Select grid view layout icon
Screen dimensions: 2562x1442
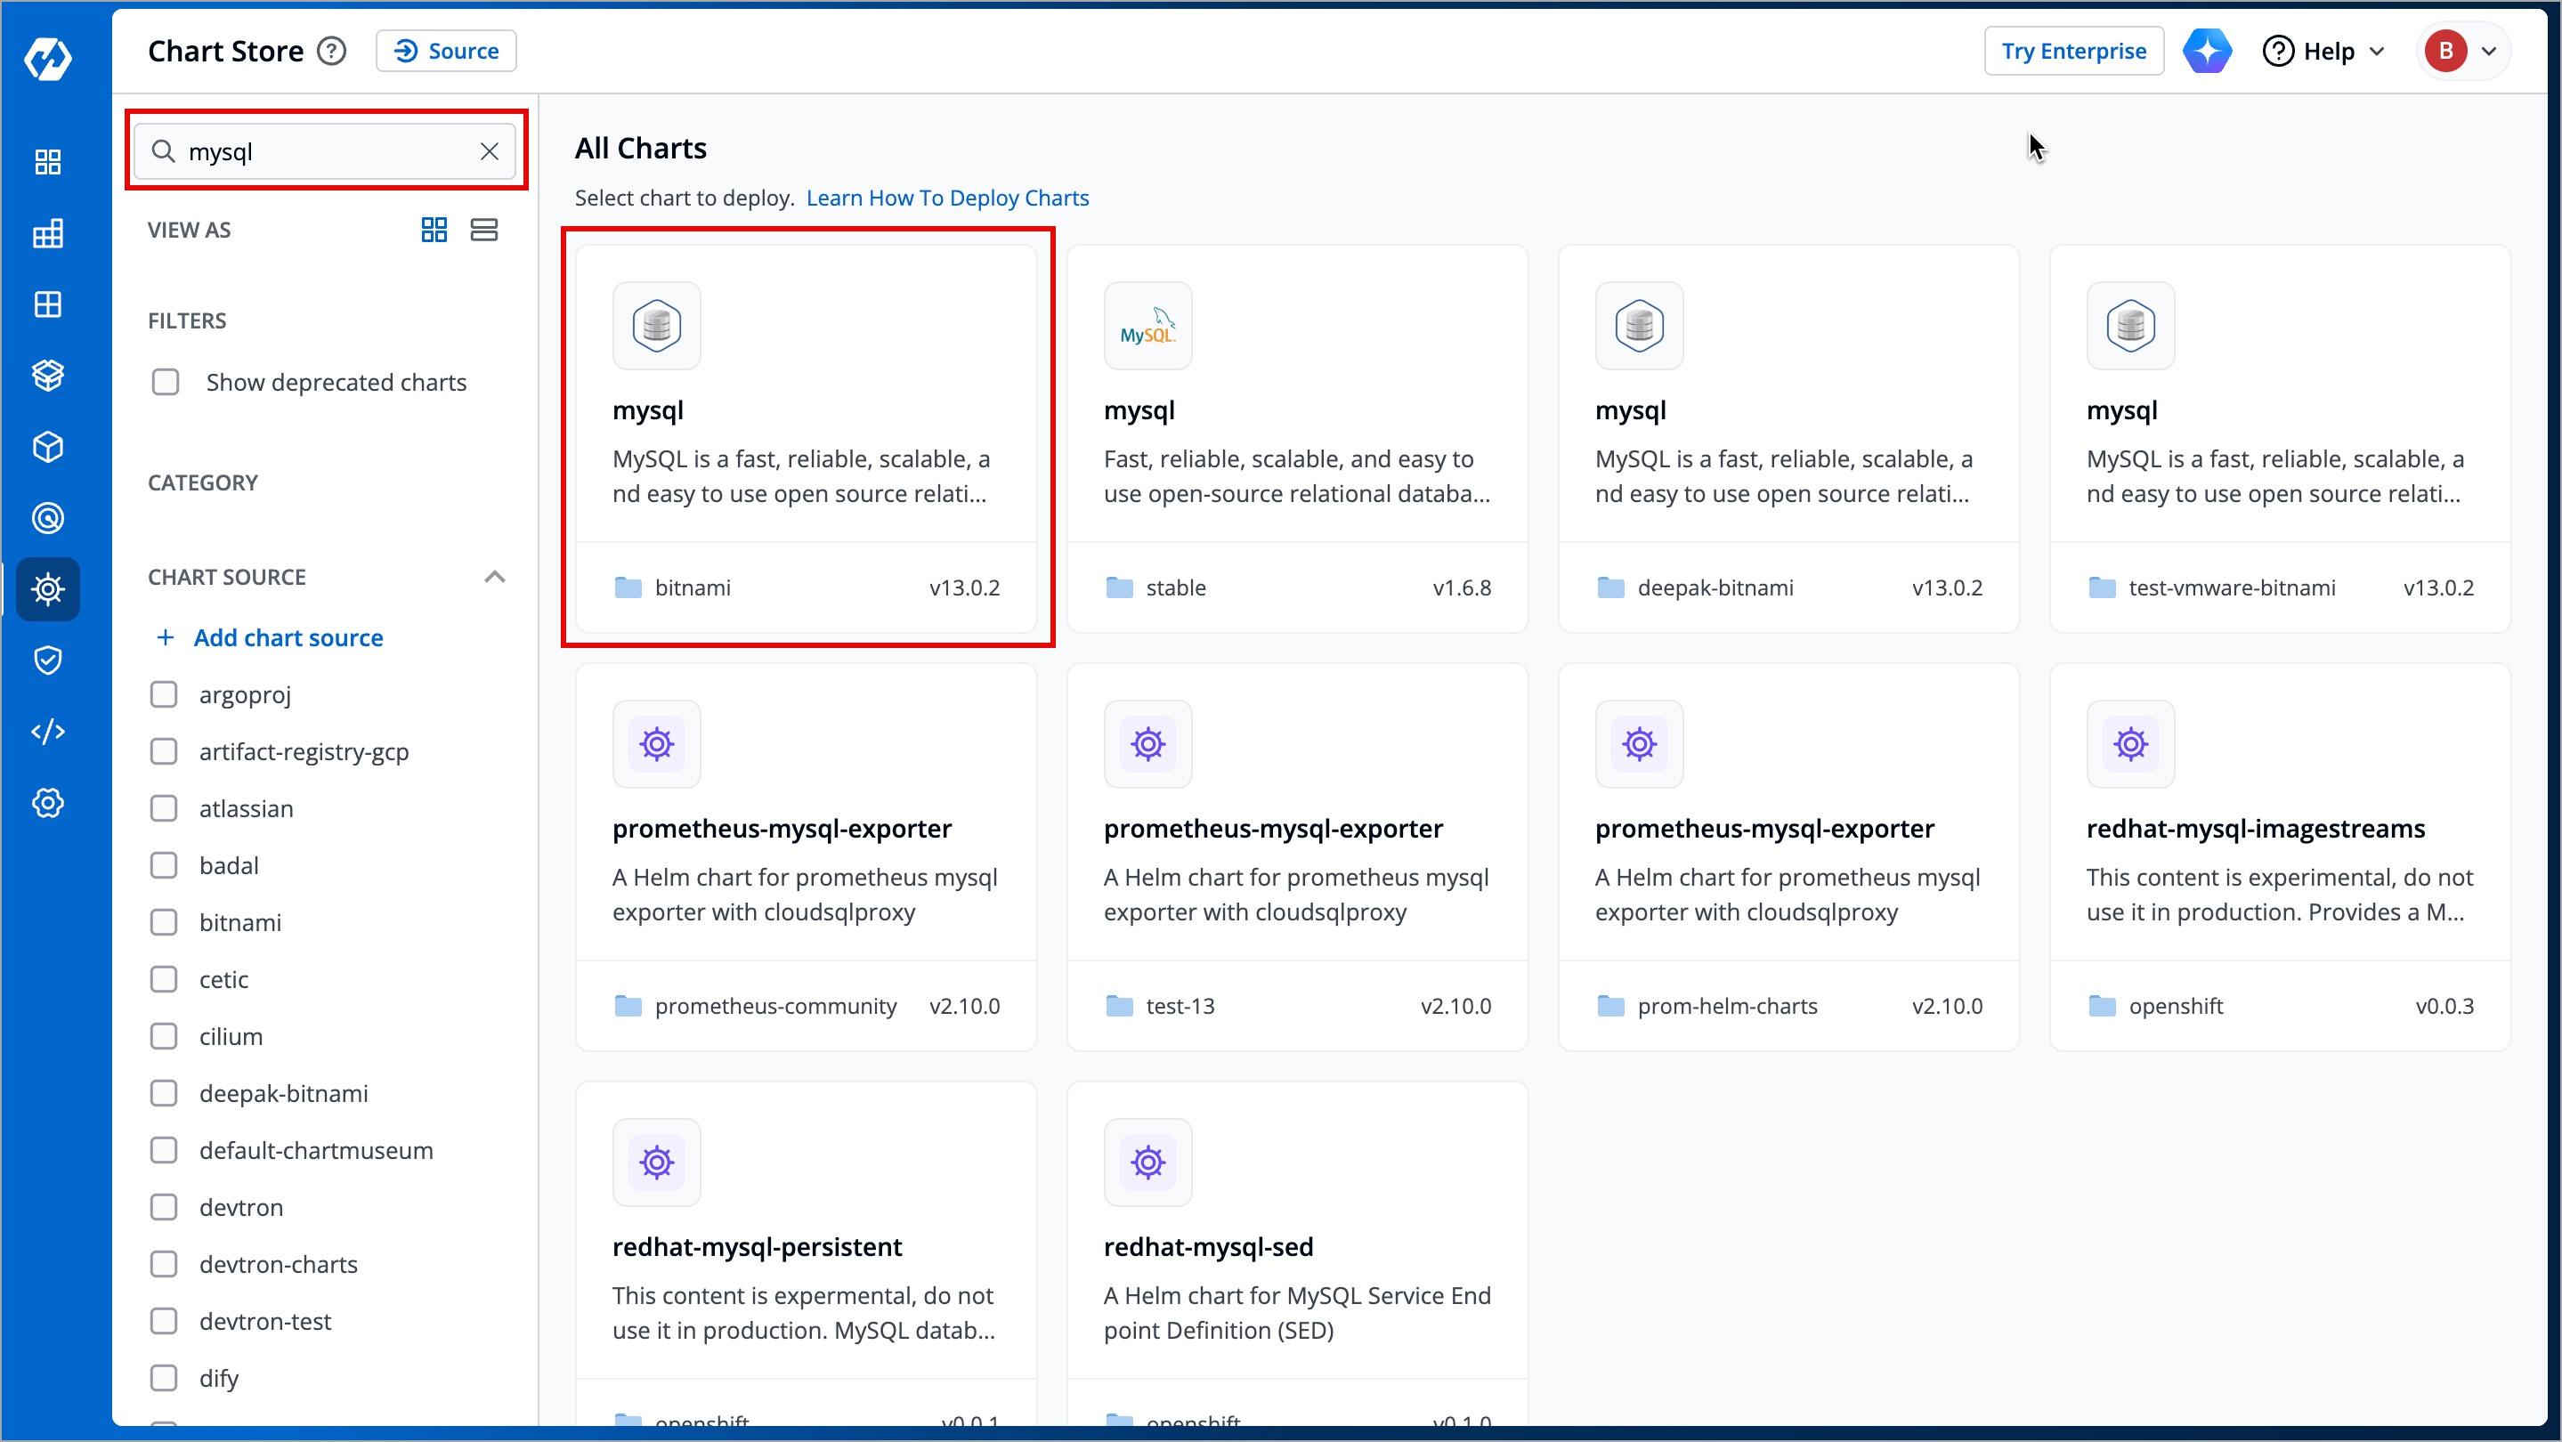(434, 230)
